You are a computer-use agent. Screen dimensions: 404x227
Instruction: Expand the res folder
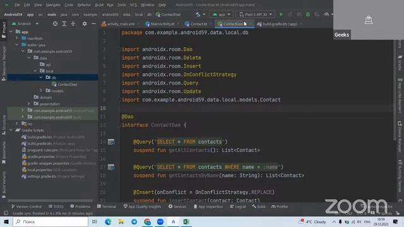tap(17, 124)
